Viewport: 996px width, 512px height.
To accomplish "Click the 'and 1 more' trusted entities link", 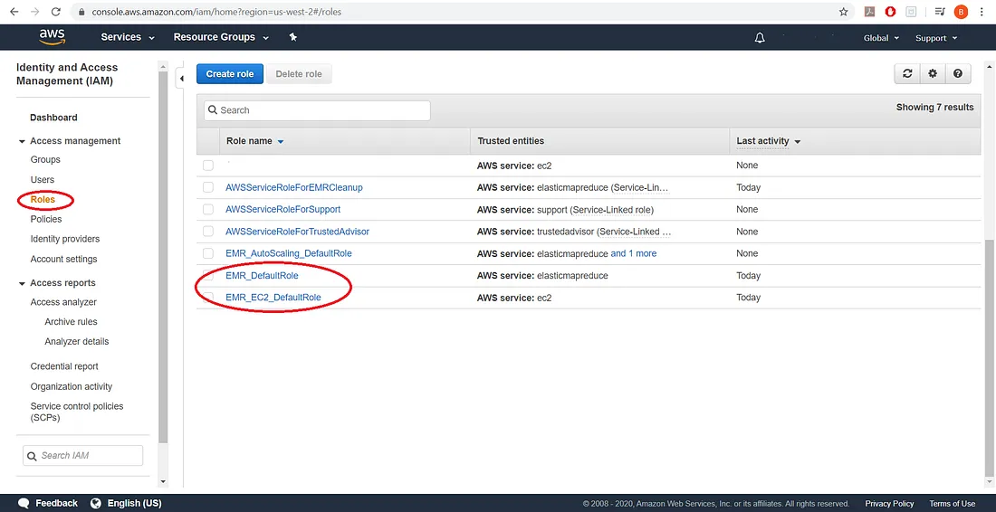I will [x=633, y=253].
